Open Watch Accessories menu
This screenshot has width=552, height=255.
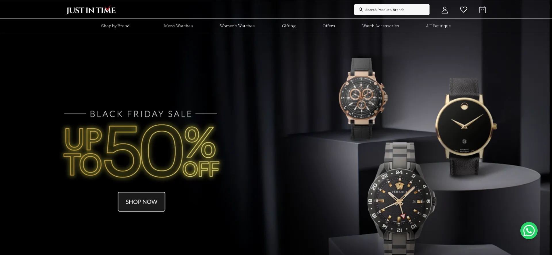tap(380, 26)
